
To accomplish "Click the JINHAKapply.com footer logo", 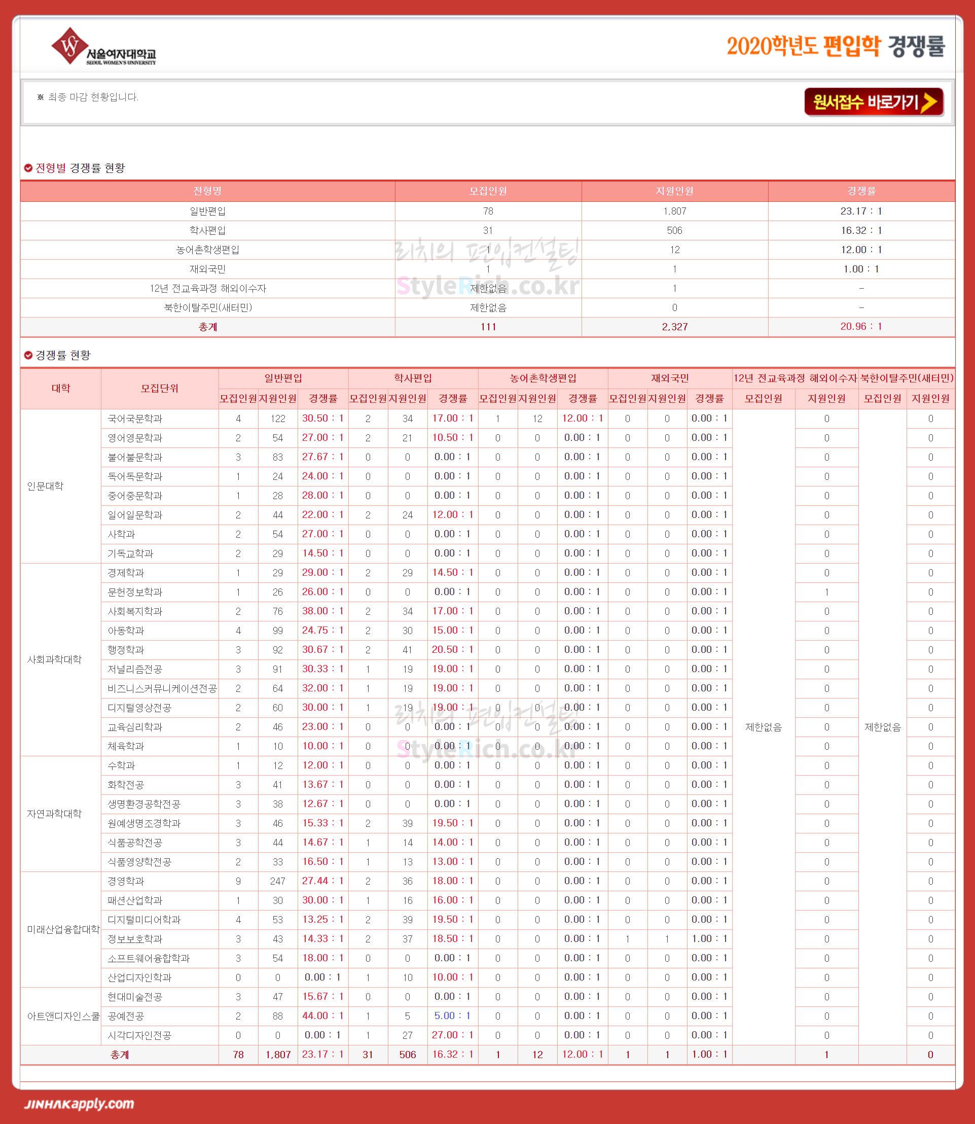I will (79, 1103).
